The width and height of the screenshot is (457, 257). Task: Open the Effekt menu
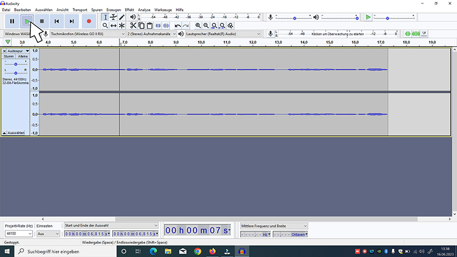click(130, 10)
